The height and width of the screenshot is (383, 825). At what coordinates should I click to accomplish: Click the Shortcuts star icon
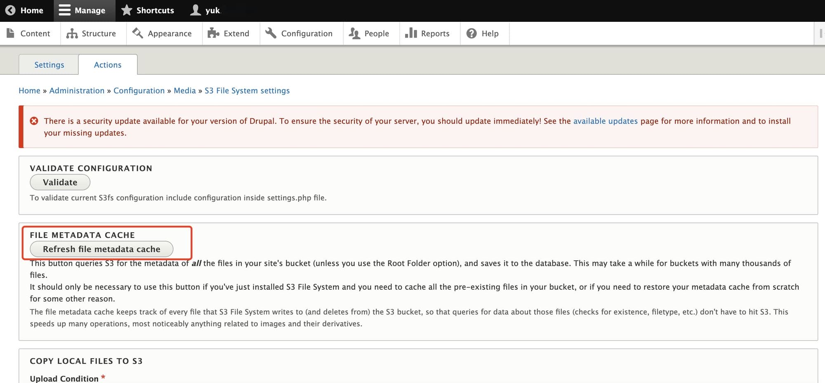(x=127, y=10)
